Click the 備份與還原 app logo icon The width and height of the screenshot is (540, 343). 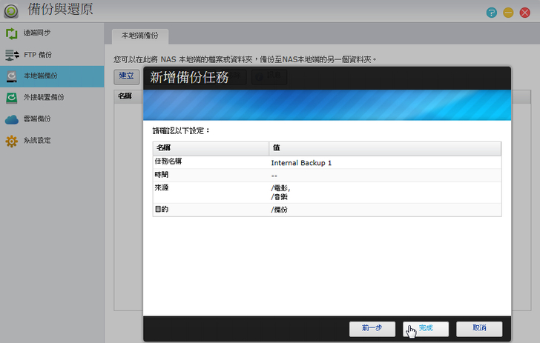point(12,11)
